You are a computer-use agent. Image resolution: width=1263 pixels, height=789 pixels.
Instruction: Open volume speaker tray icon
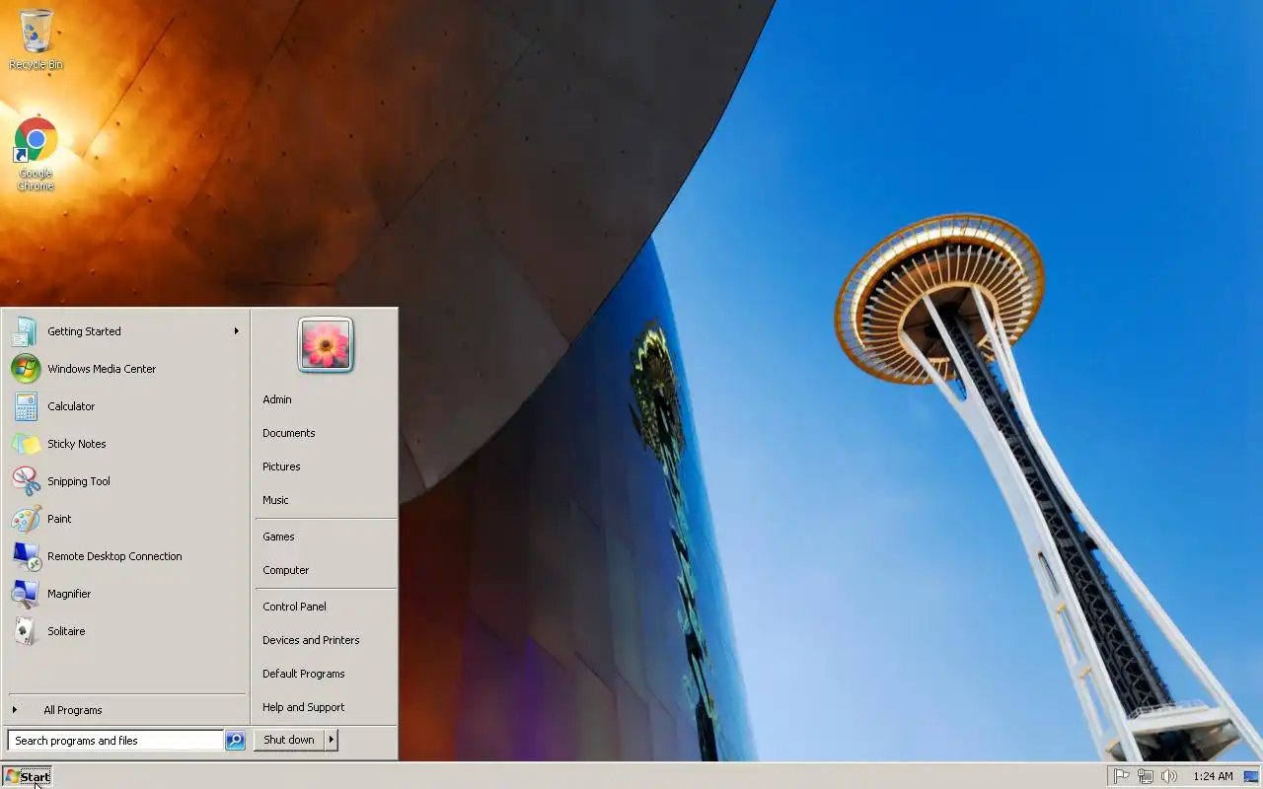point(1169,776)
